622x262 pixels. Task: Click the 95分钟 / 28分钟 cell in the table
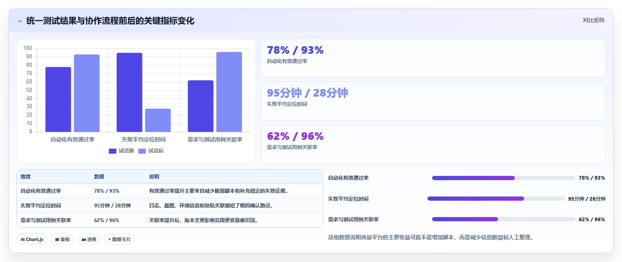pyautogui.click(x=113, y=205)
